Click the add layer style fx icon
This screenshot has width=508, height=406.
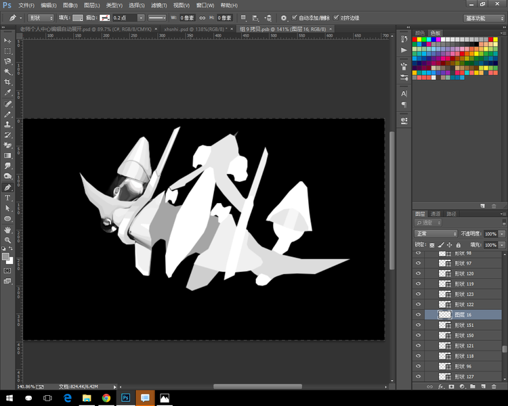click(441, 386)
